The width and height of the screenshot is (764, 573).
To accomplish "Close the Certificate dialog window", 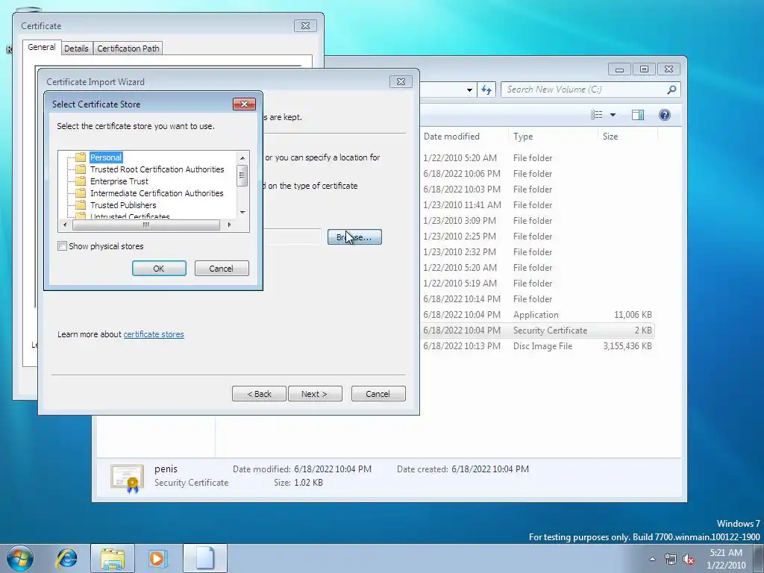I will [305, 26].
